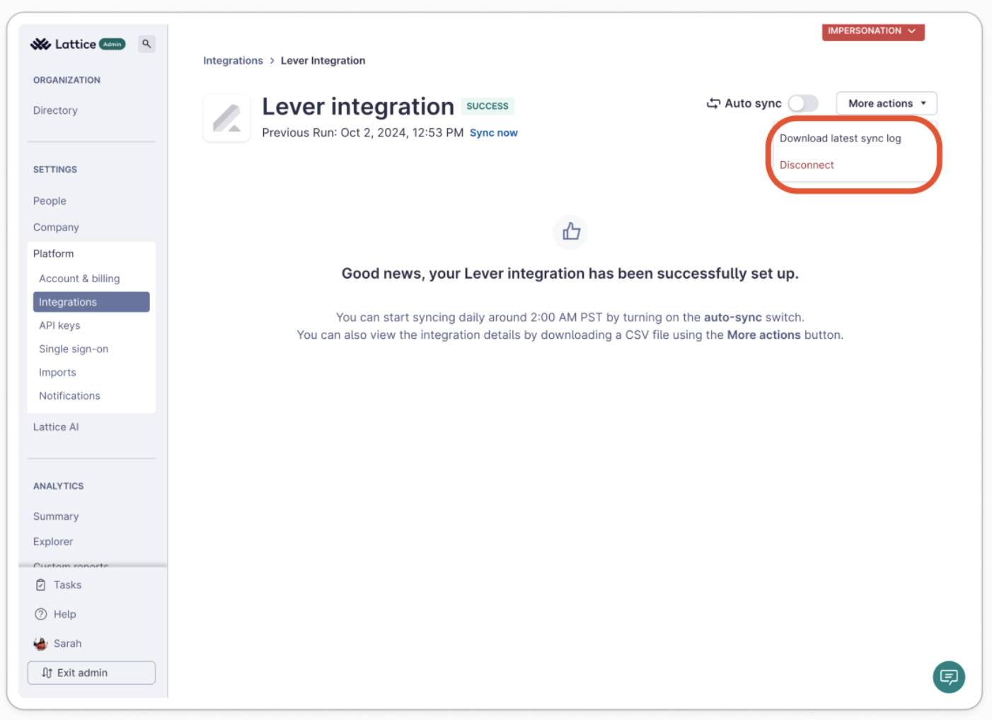Click the Exit admin arrows icon
992x720 pixels.
point(47,673)
